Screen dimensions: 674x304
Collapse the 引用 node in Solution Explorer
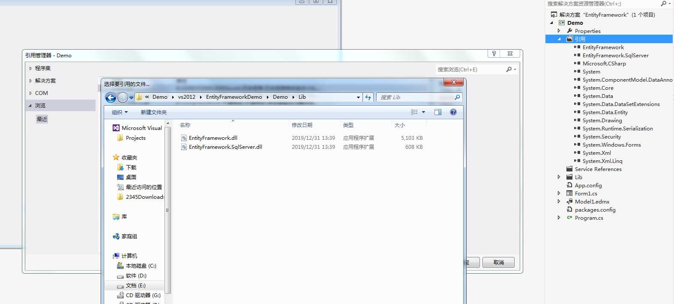(x=559, y=39)
